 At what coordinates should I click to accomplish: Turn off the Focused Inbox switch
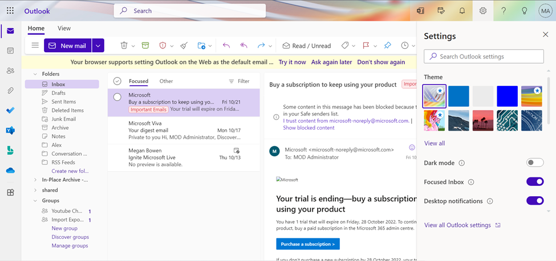click(x=535, y=182)
